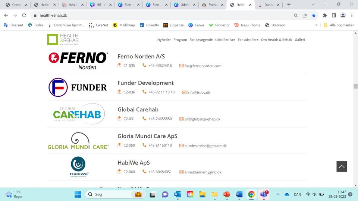
Task: Show more bookmarks with double chevron
Action: pyautogui.click(x=317, y=25)
